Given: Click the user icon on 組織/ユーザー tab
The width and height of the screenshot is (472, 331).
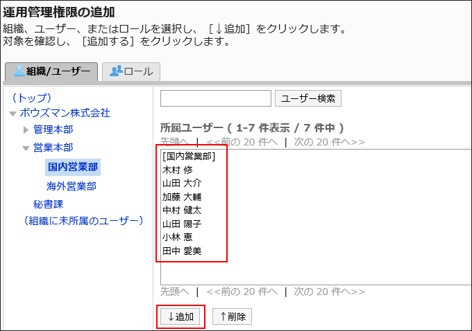Looking at the screenshot, I should tap(19, 71).
